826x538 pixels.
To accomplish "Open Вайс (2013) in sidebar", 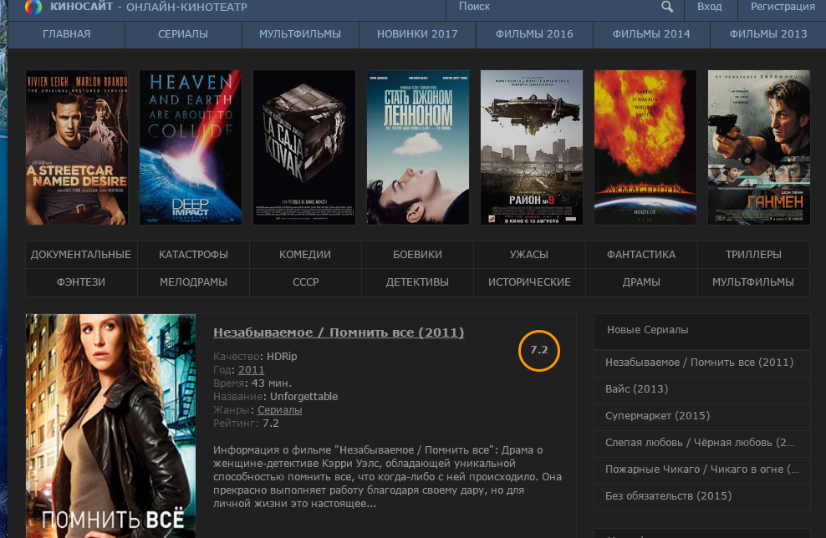I will pos(701,389).
